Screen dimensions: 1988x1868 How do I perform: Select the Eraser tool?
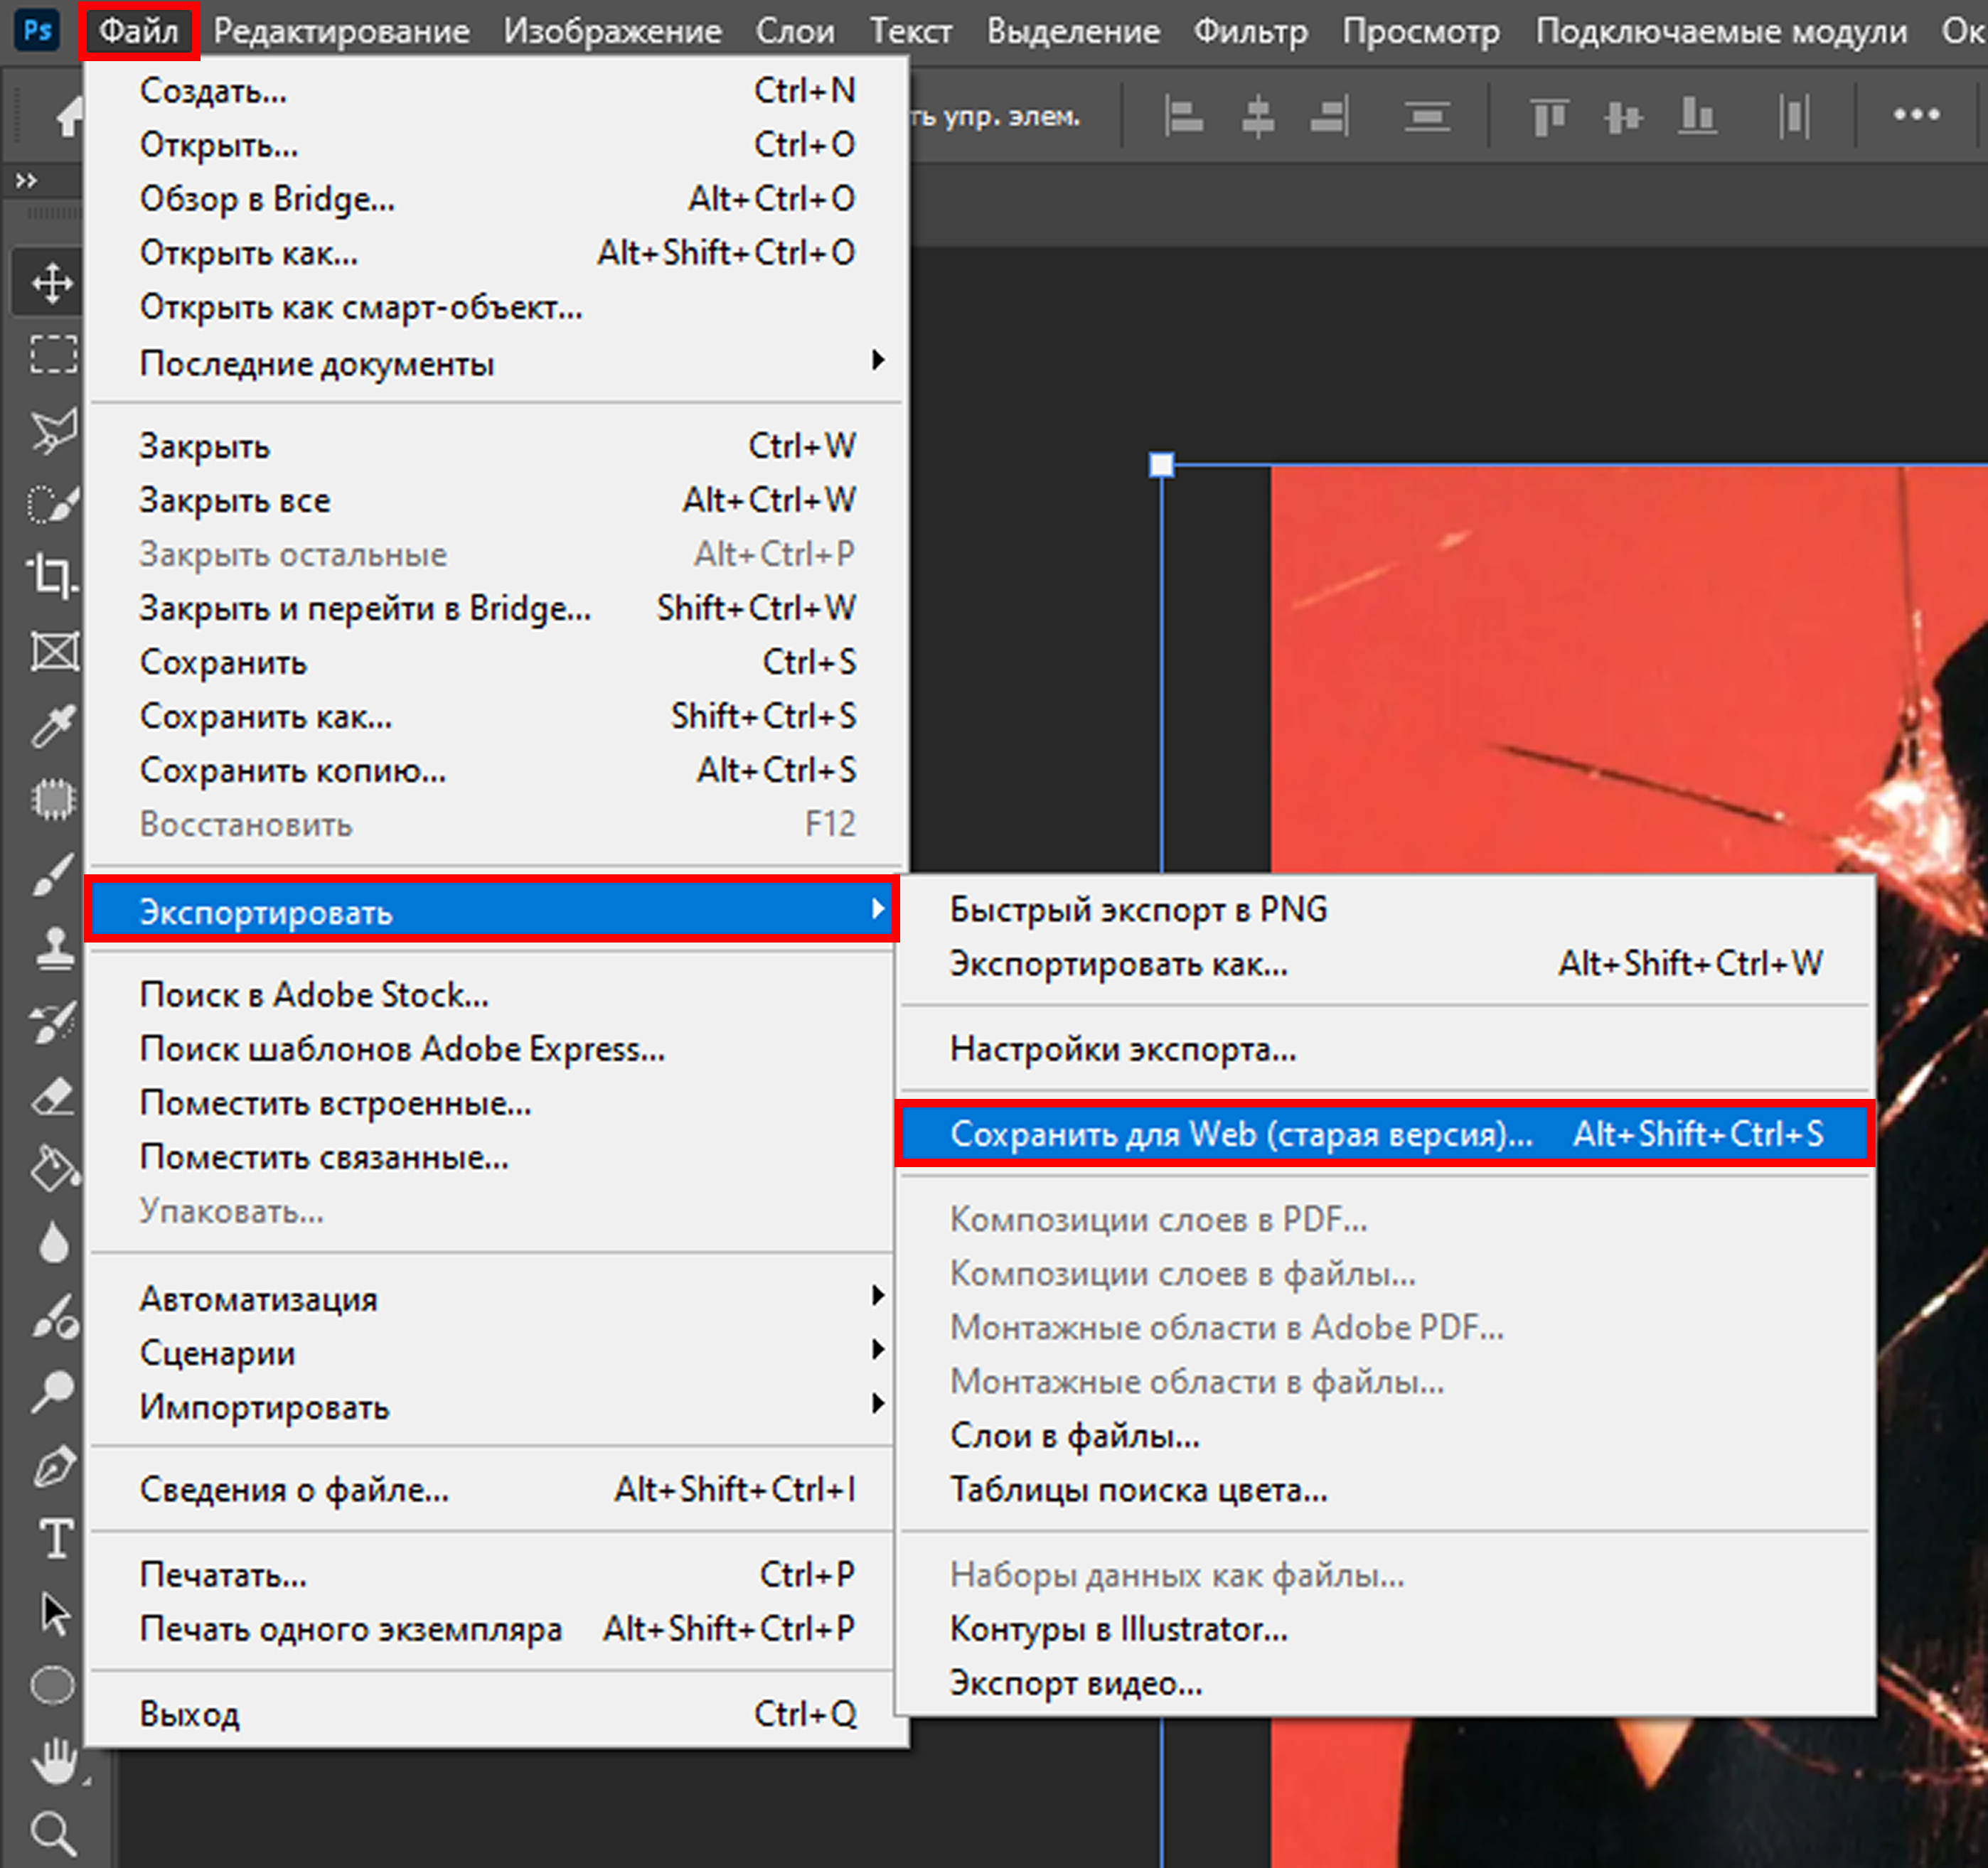click(53, 1096)
